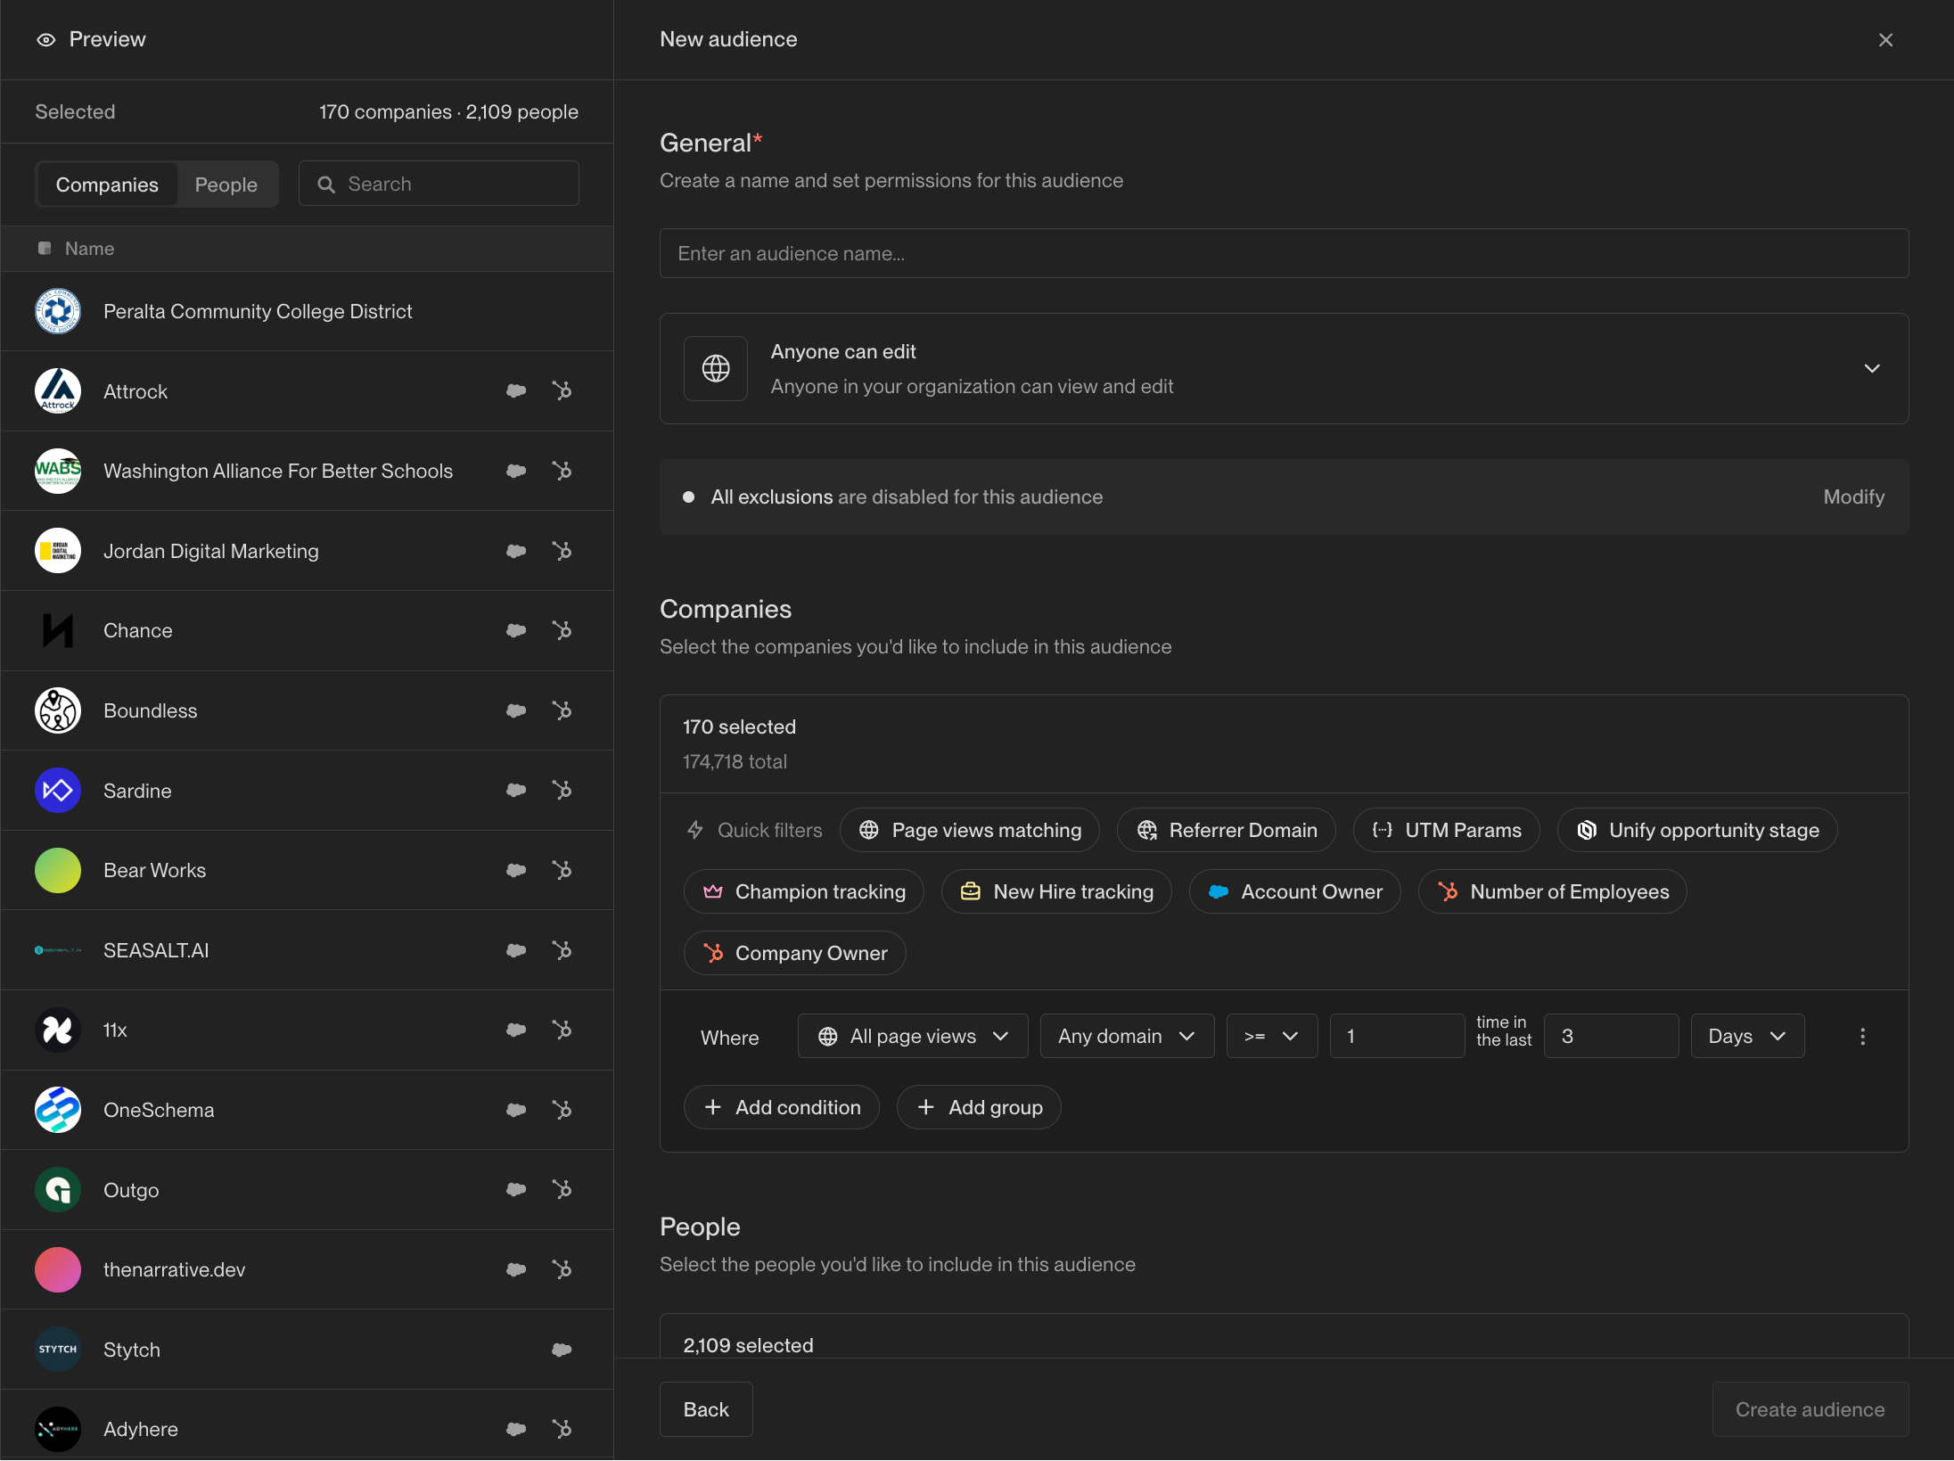The height and width of the screenshot is (1461, 1954).
Task: Click Modify for exclusions
Action: click(1853, 497)
